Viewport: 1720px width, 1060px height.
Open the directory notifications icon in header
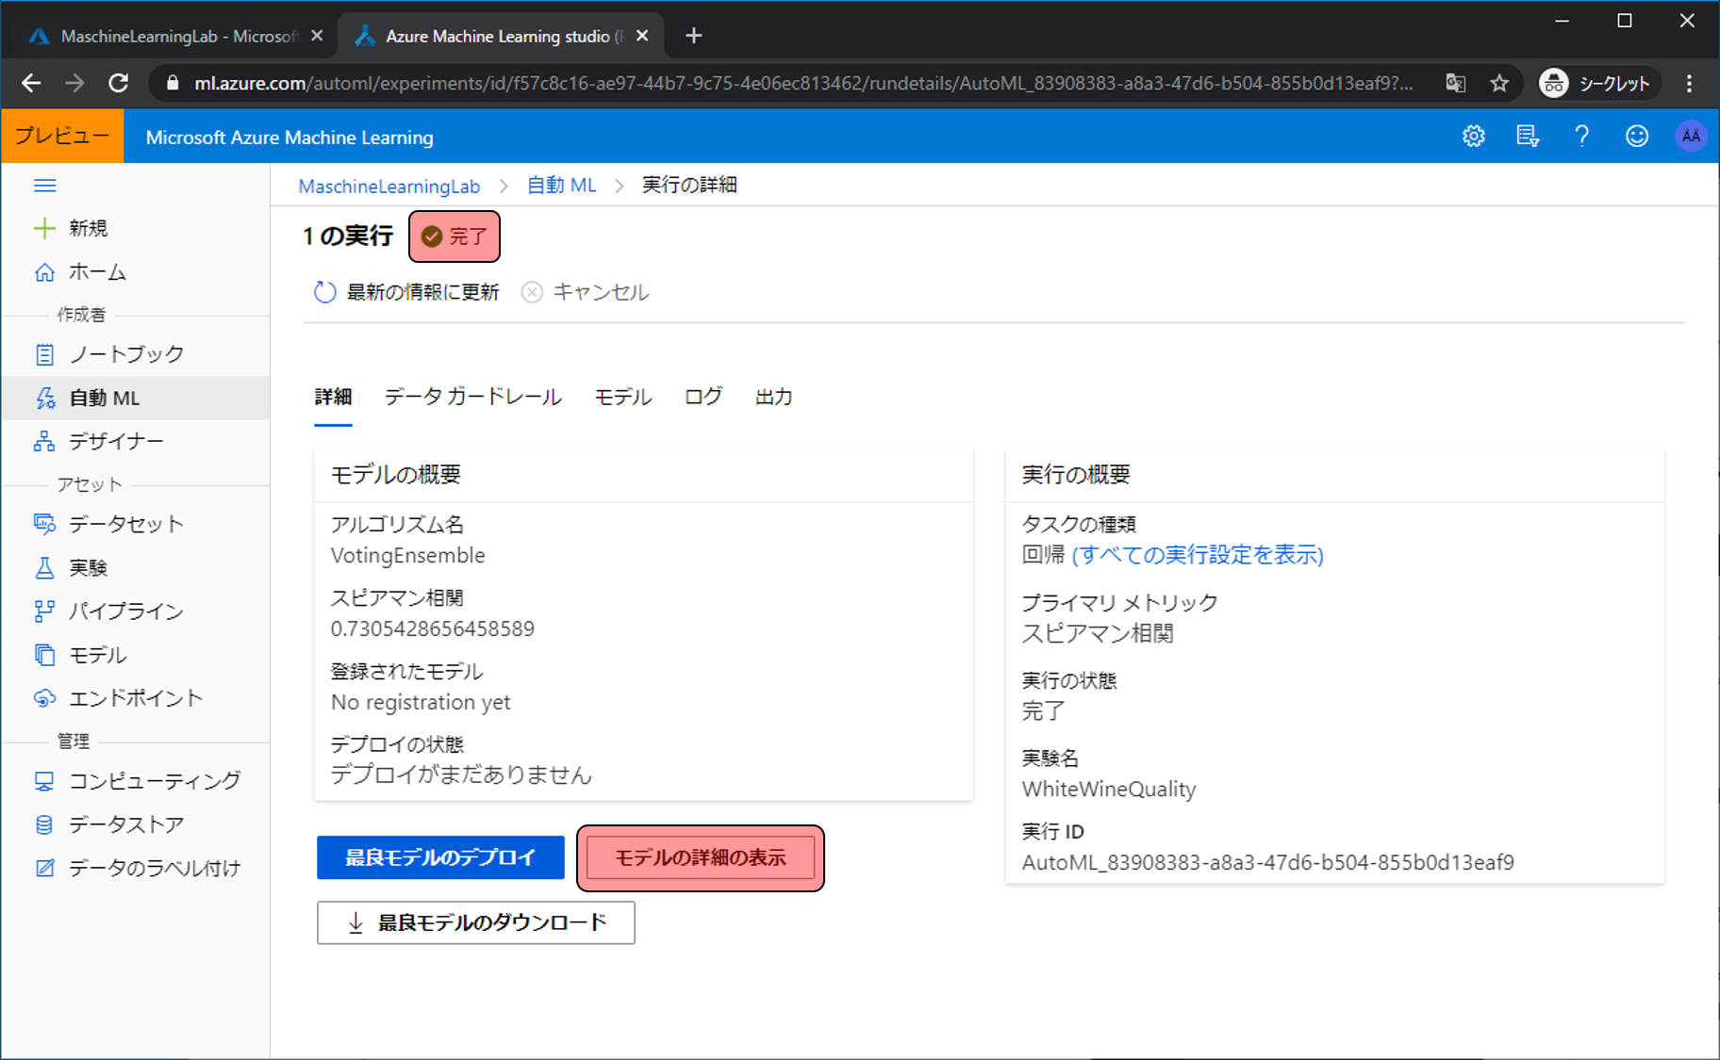point(1527,137)
